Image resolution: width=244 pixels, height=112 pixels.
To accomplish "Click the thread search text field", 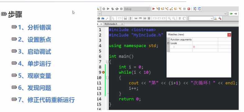I will (200, 19).
